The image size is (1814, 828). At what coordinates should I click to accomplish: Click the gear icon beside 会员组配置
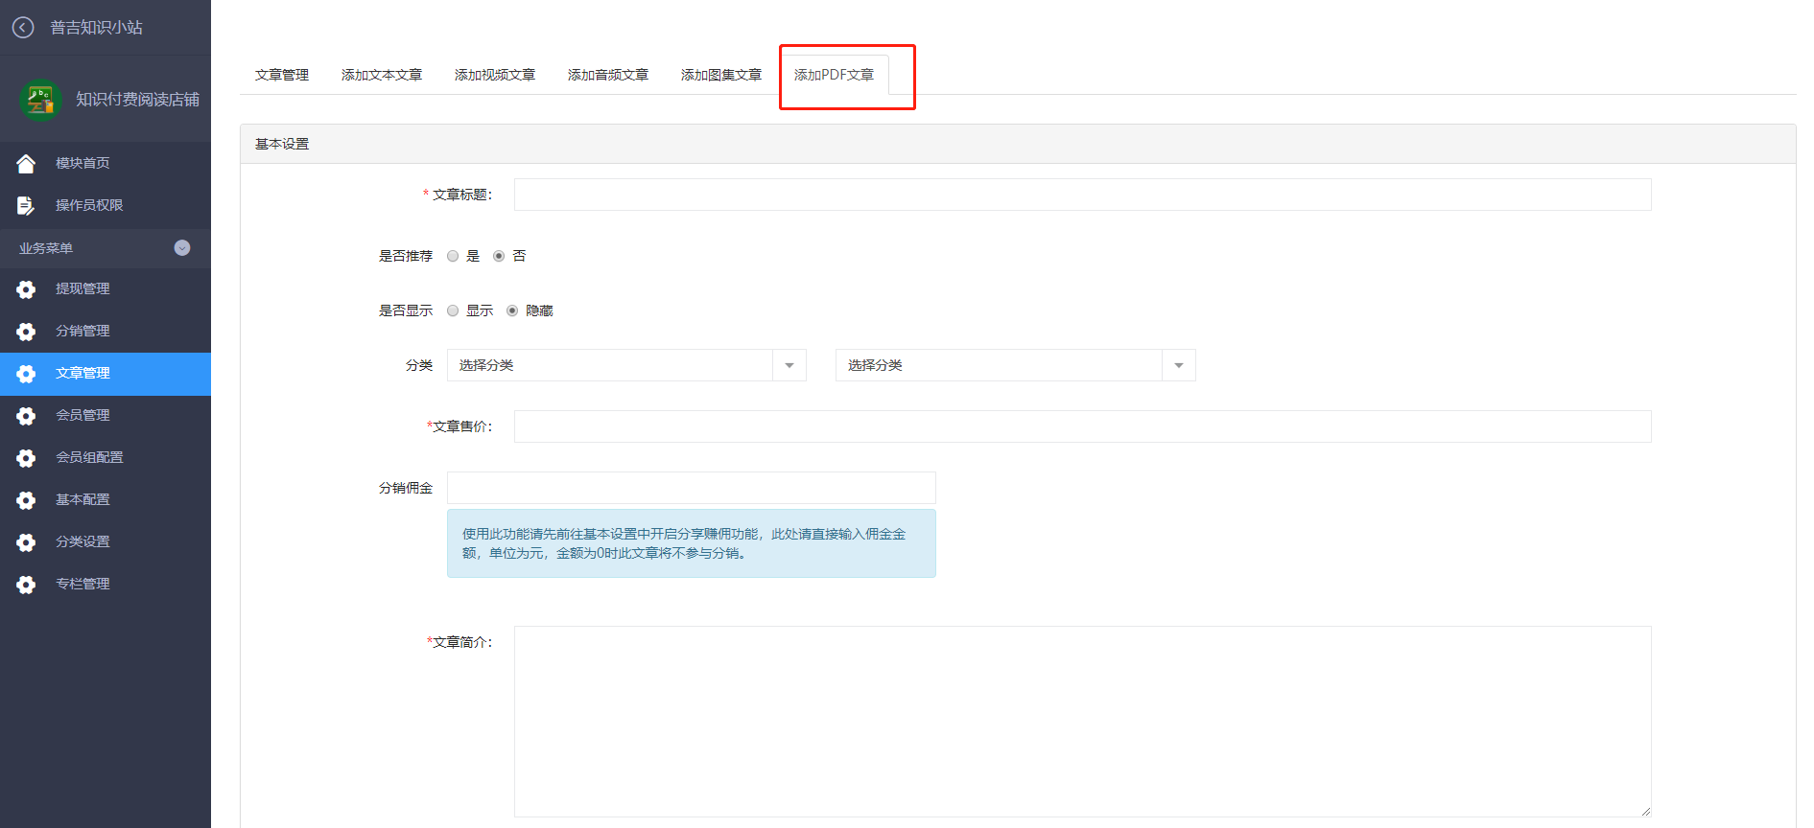point(26,458)
